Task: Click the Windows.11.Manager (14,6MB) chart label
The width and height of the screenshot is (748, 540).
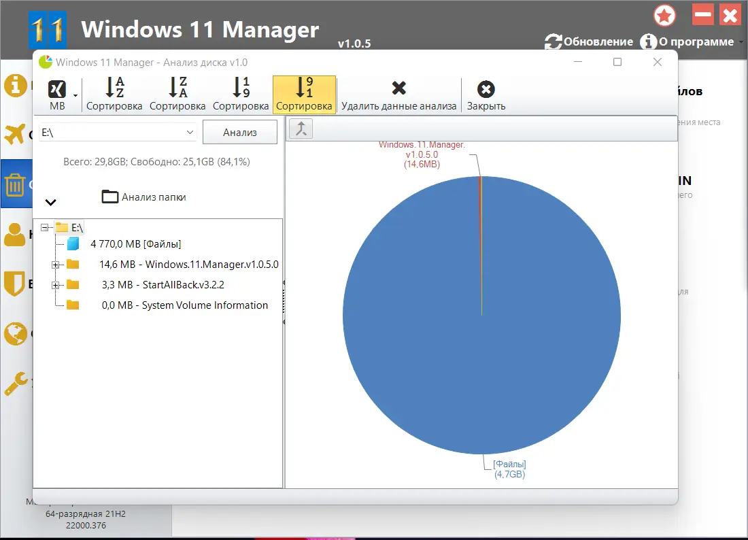Action: (422, 154)
